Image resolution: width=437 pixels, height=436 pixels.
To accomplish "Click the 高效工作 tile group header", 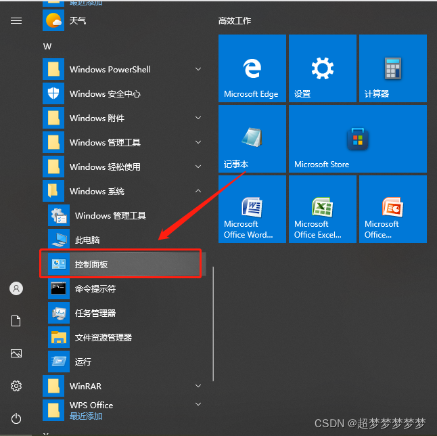I will click(235, 20).
